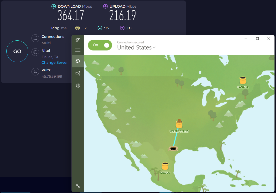The width and height of the screenshot is (276, 193).
Task: Click the Nitel provider name
Action: tap(46, 51)
